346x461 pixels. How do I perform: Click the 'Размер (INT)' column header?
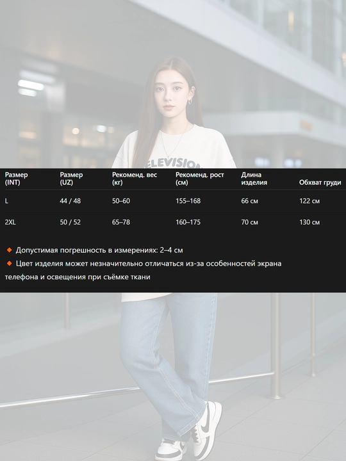coord(16,179)
